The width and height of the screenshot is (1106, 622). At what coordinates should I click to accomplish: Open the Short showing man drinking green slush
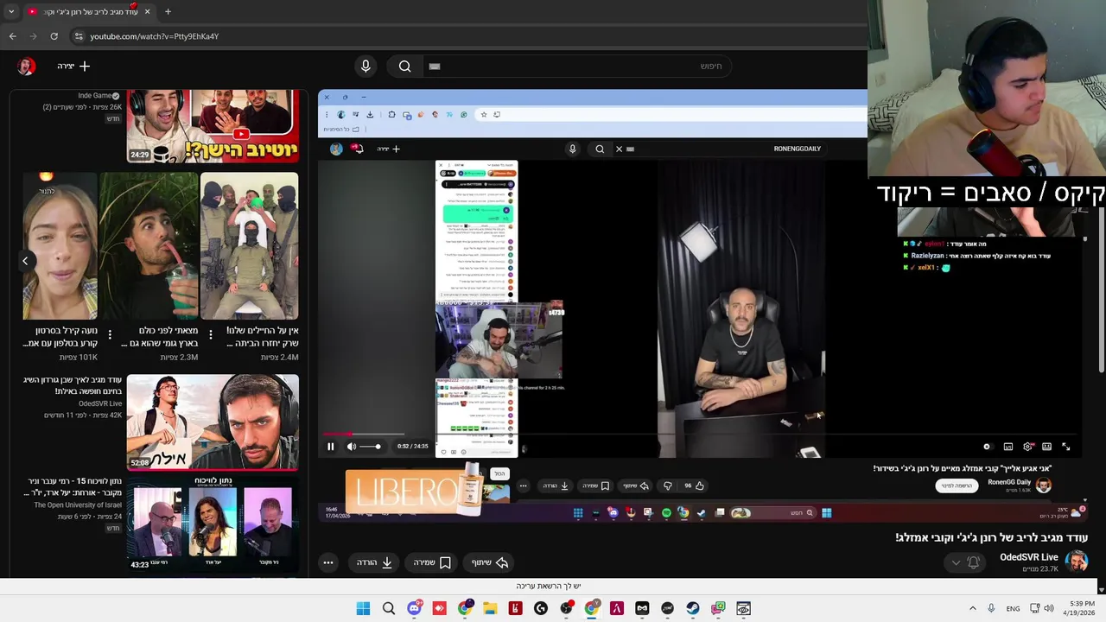tap(149, 246)
